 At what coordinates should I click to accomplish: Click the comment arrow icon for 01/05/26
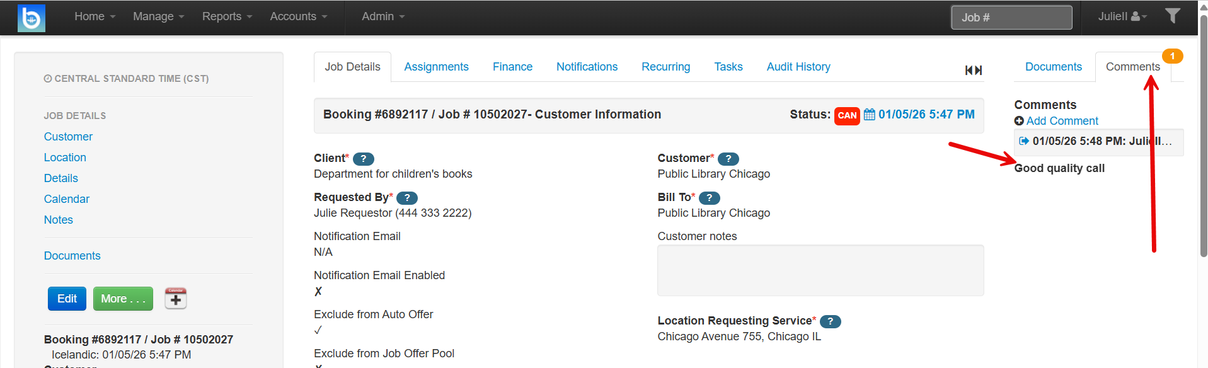coord(1024,141)
